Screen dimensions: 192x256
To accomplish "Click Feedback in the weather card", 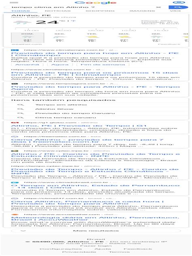I will point(169,44).
